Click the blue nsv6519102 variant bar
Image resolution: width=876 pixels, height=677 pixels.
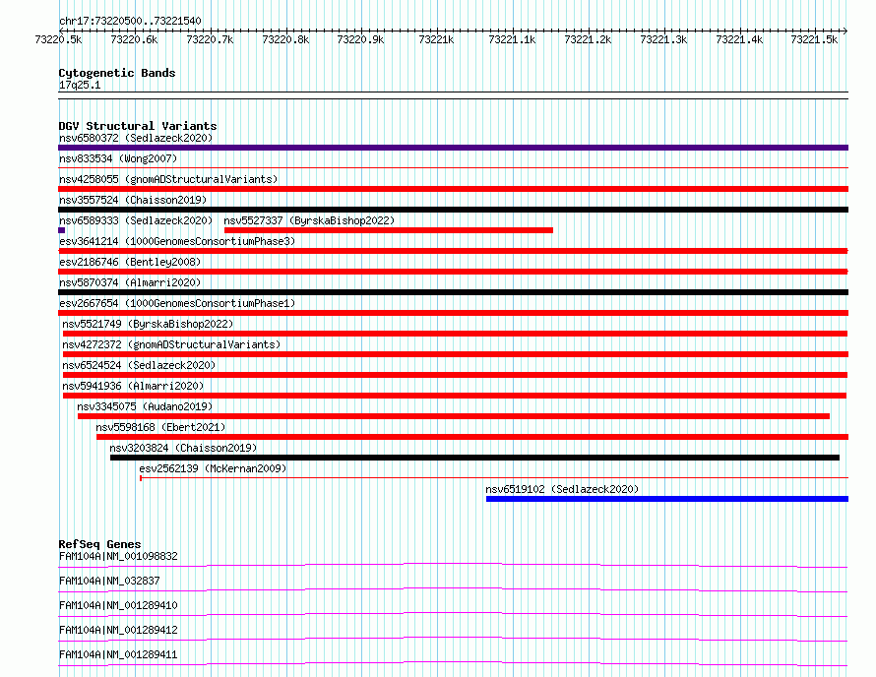coord(667,499)
